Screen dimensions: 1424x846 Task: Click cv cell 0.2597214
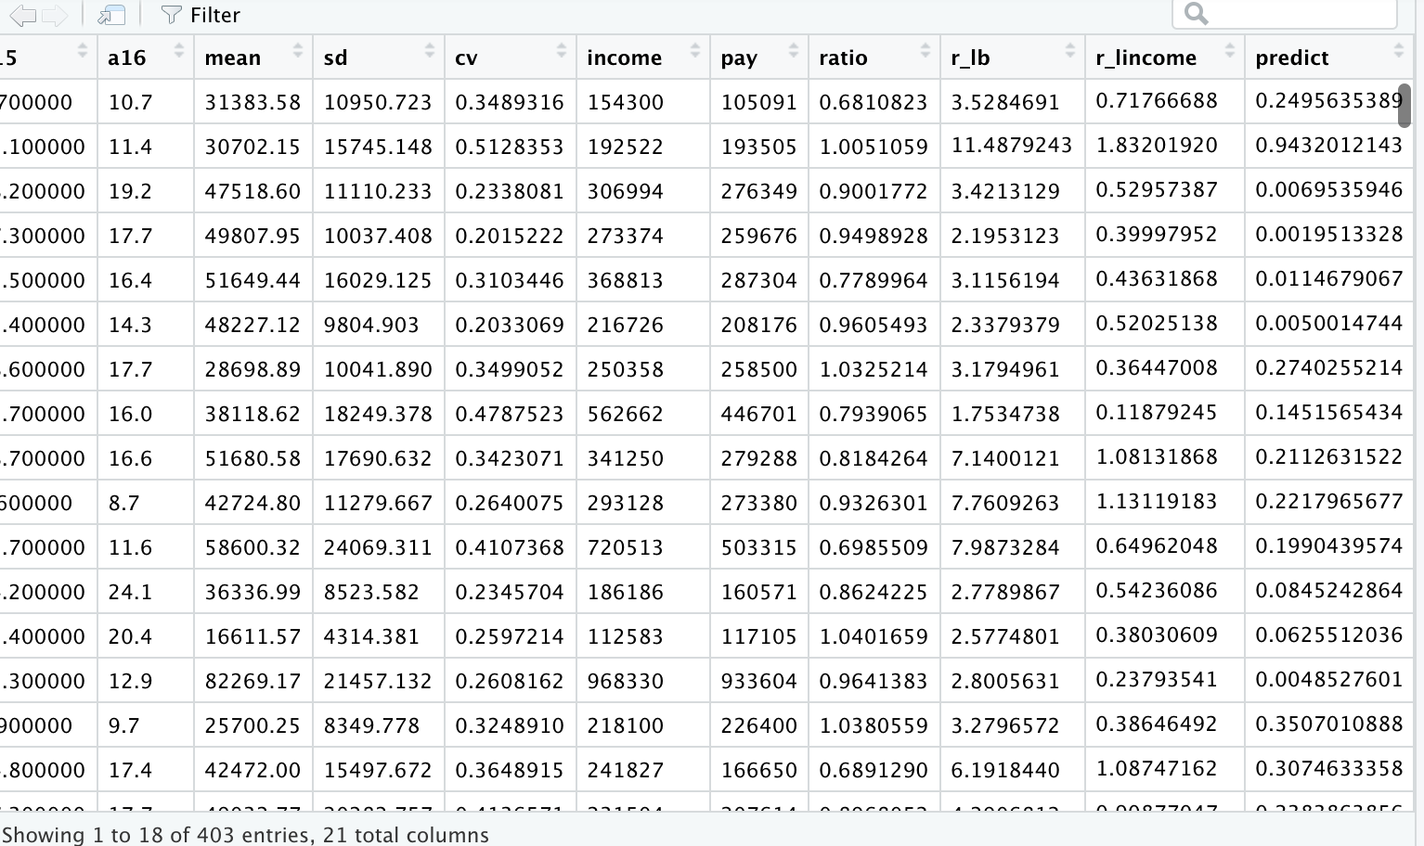(510, 636)
